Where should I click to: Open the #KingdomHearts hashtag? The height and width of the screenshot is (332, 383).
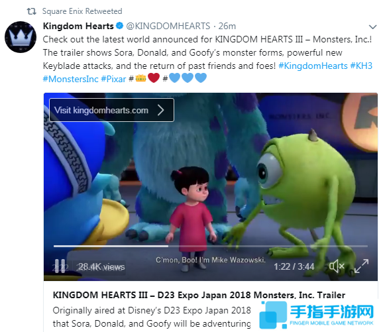coord(313,66)
